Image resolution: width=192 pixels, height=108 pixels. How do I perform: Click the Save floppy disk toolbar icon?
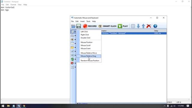(79, 26)
